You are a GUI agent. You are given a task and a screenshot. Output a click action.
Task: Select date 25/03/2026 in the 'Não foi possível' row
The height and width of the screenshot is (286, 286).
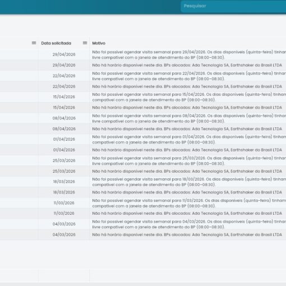pos(64,160)
